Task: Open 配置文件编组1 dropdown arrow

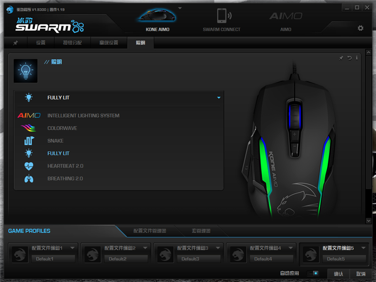Action: tap(72, 248)
